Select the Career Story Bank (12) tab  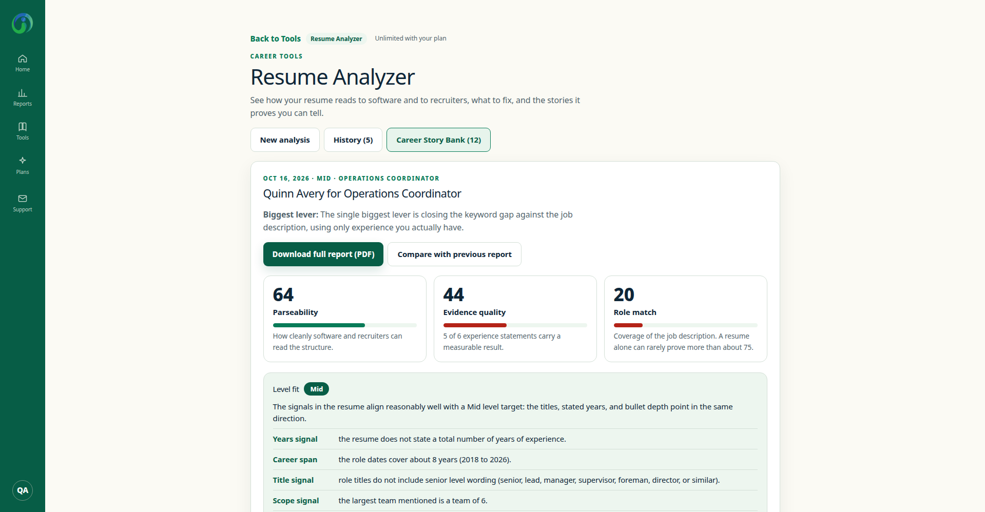click(x=438, y=140)
